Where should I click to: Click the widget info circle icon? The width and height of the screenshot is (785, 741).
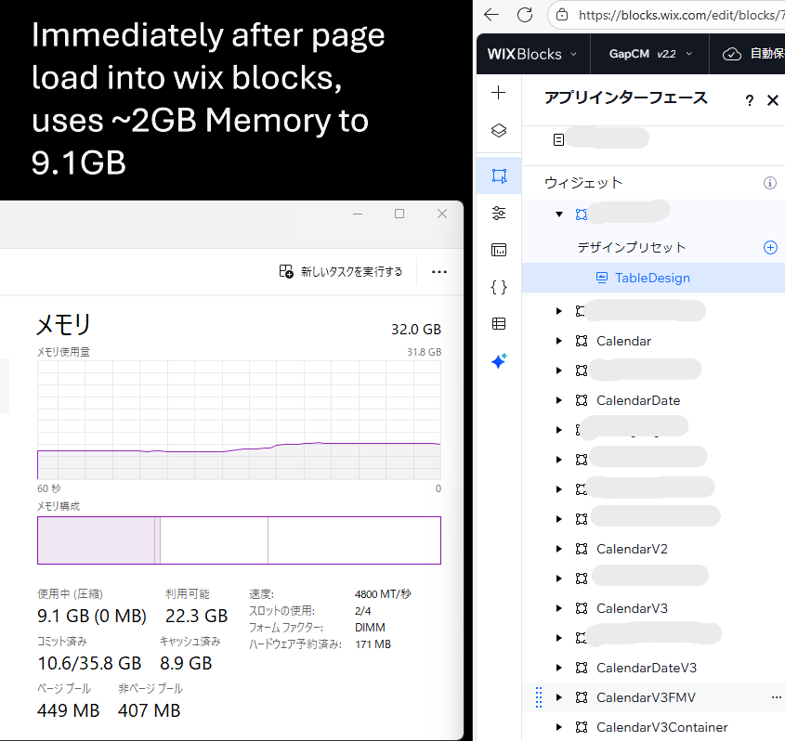click(770, 183)
